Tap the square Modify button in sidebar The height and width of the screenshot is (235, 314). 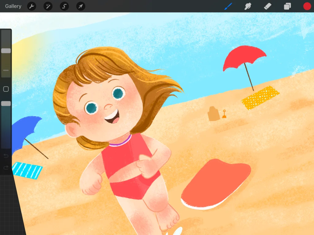6,89
